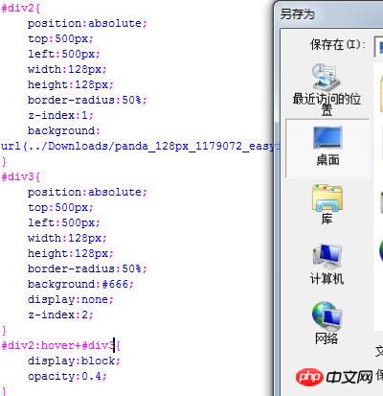Viewport: 383px width, 396px height.
Task: Click the '#div2{' selector line
Action: [21, 8]
